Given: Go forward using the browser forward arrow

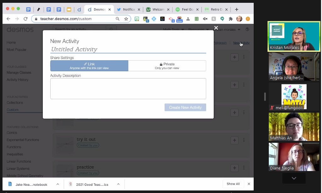Looking at the screenshot, I should (x=17, y=19).
